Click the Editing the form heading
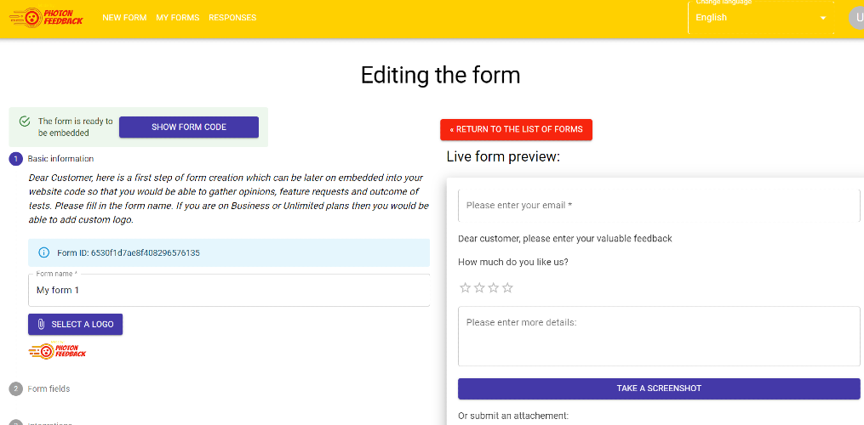864x425 pixels. coord(440,76)
